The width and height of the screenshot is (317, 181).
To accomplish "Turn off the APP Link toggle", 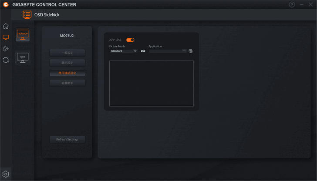I will point(130,40).
